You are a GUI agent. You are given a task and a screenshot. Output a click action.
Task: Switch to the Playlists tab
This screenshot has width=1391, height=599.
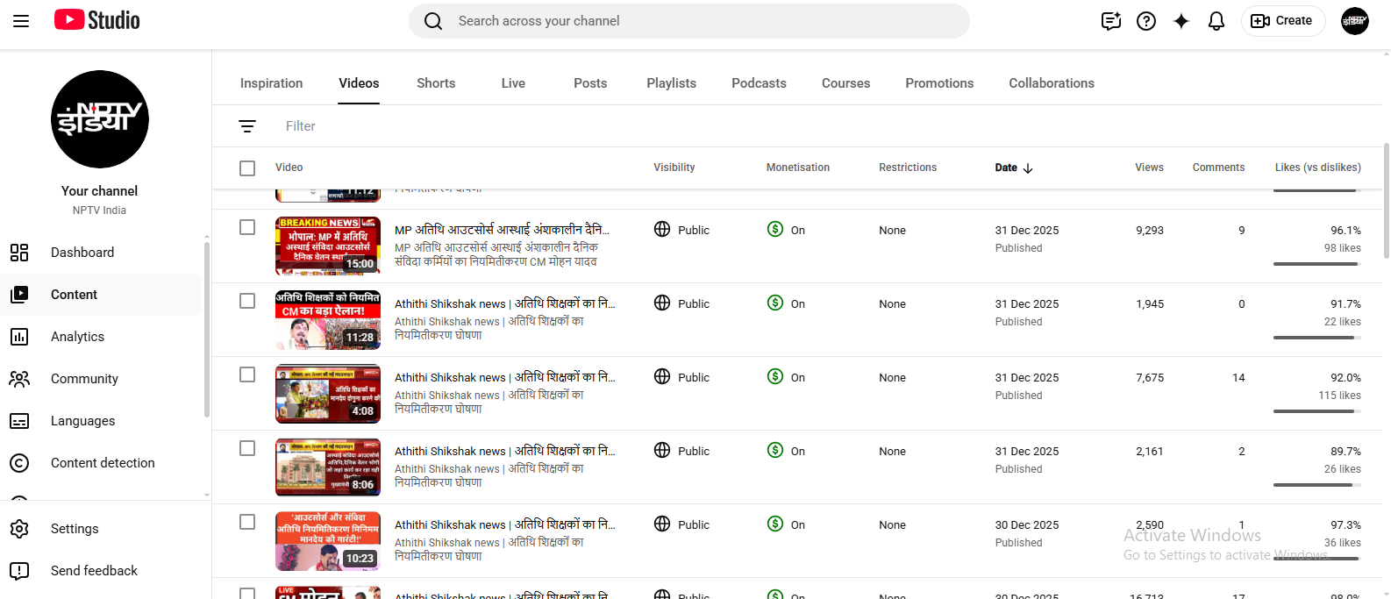(x=671, y=83)
